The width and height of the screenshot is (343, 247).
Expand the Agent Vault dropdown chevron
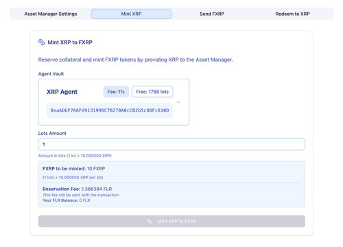coord(178,102)
